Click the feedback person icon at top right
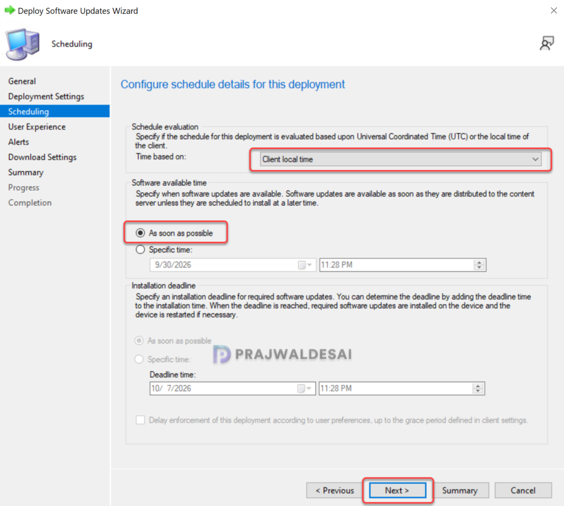Viewport: 564px width, 506px height. click(x=547, y=43)
